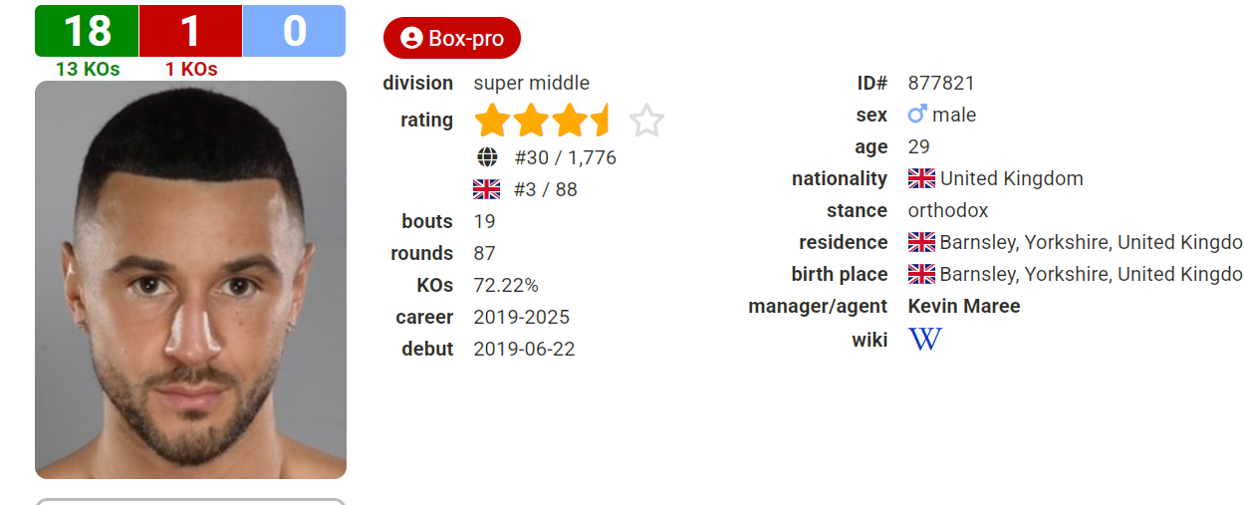
Task: Click the empty fifth rating star
Action: tap(647, 121)
